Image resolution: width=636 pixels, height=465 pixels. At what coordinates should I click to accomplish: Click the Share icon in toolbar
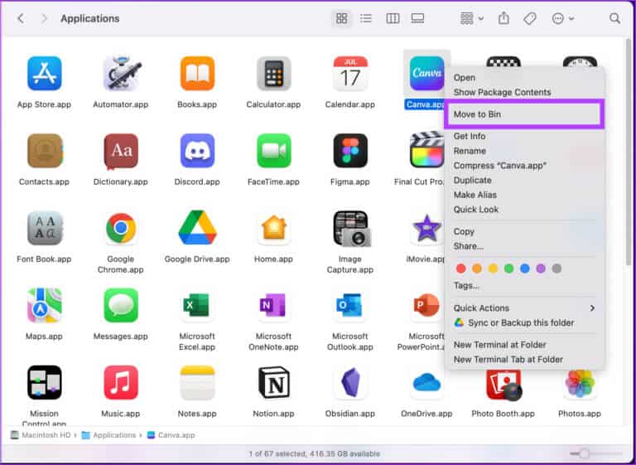503,18
